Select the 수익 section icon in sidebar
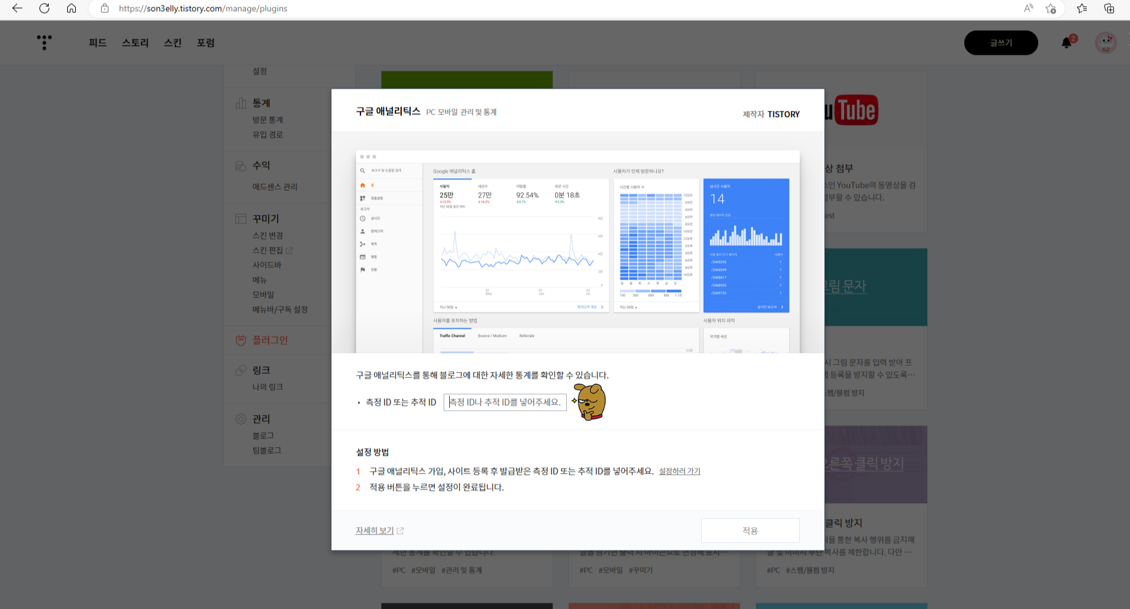Screen dimensions: 1130x609 [241, 166]
